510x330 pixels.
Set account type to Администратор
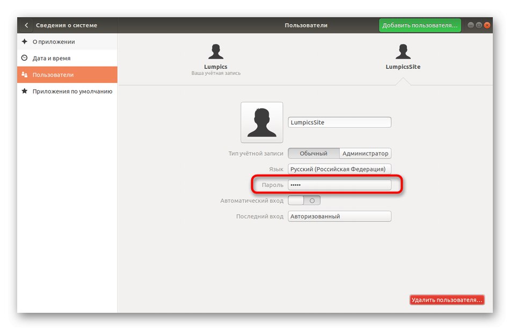click(365, 153)
